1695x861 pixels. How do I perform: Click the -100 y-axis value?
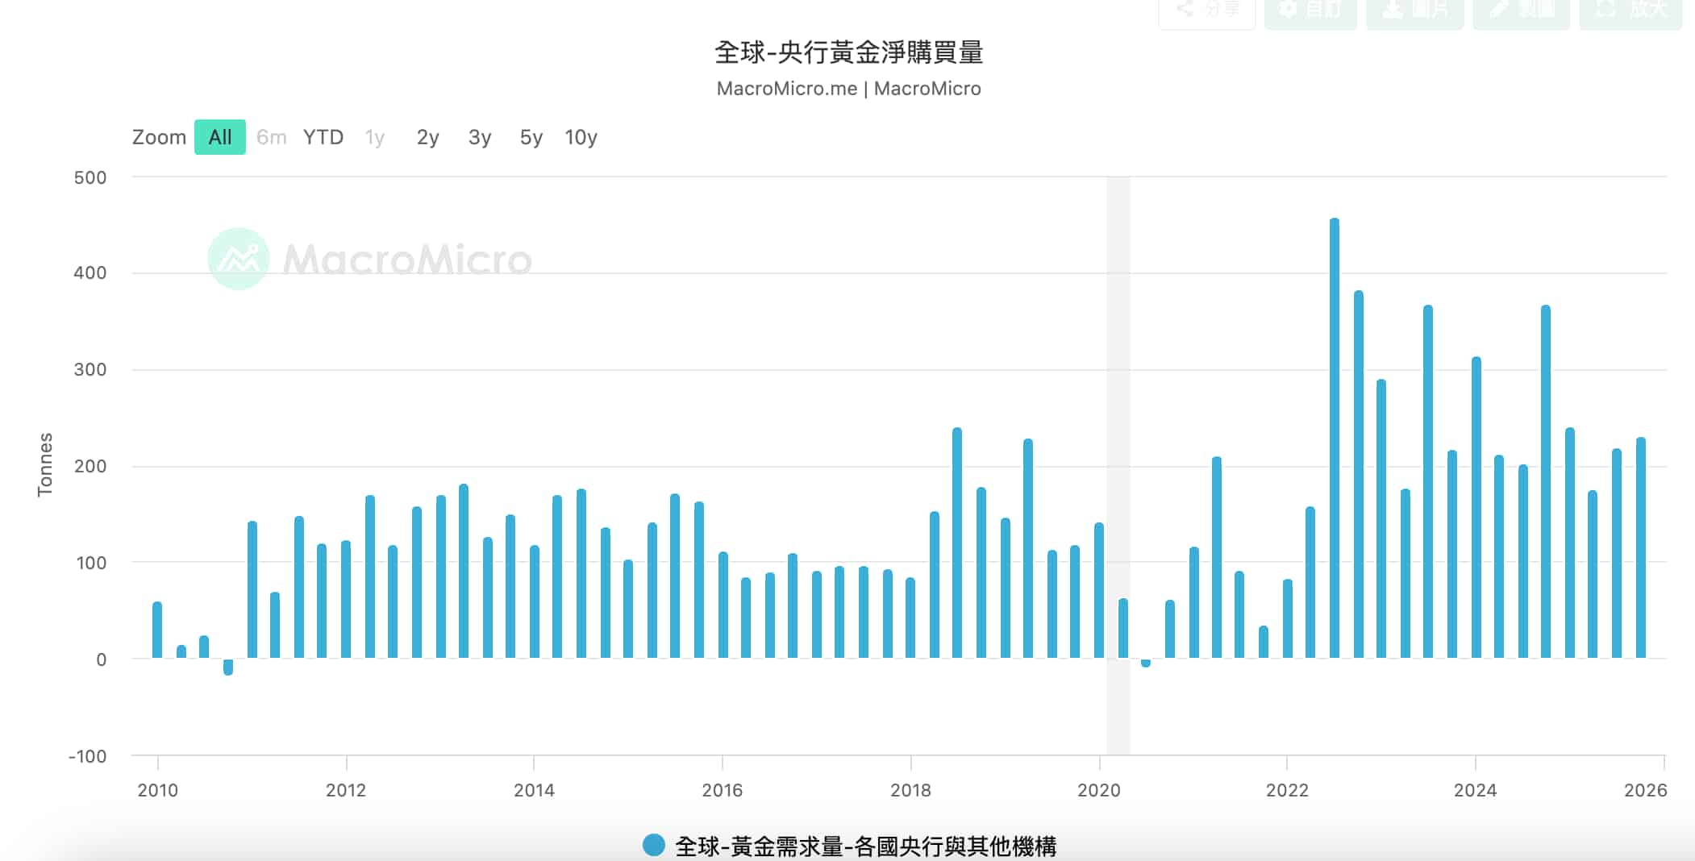point(88,757)
